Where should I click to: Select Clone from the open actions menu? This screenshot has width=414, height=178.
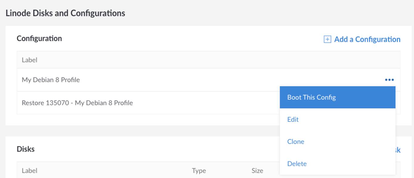click(296, 141)
